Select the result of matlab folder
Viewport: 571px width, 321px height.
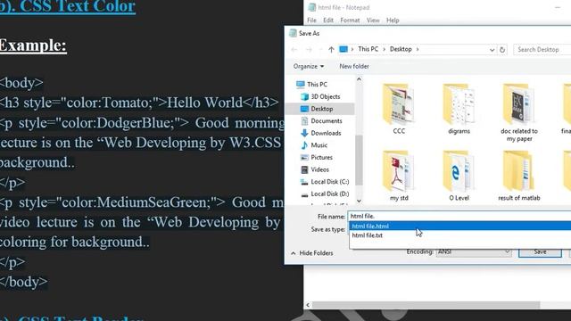519,176
